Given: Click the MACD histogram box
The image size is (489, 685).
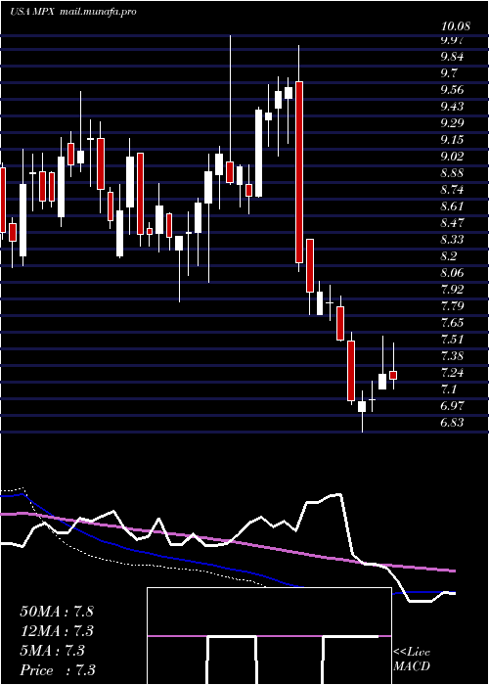Looking at the screenshot, I should pos(269,636).
